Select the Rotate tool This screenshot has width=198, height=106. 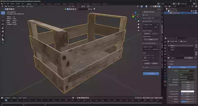point(3,24)
